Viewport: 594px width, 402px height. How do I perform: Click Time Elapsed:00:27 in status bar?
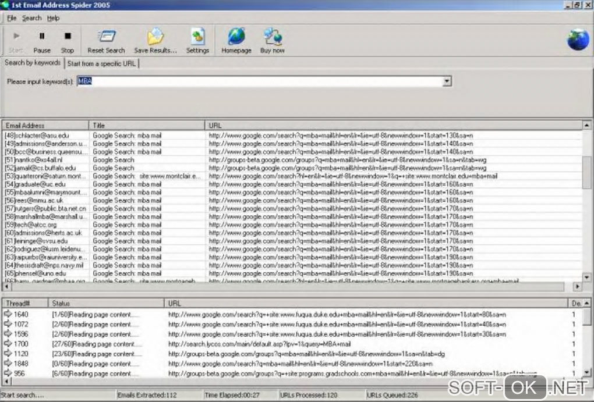point(232,395)
